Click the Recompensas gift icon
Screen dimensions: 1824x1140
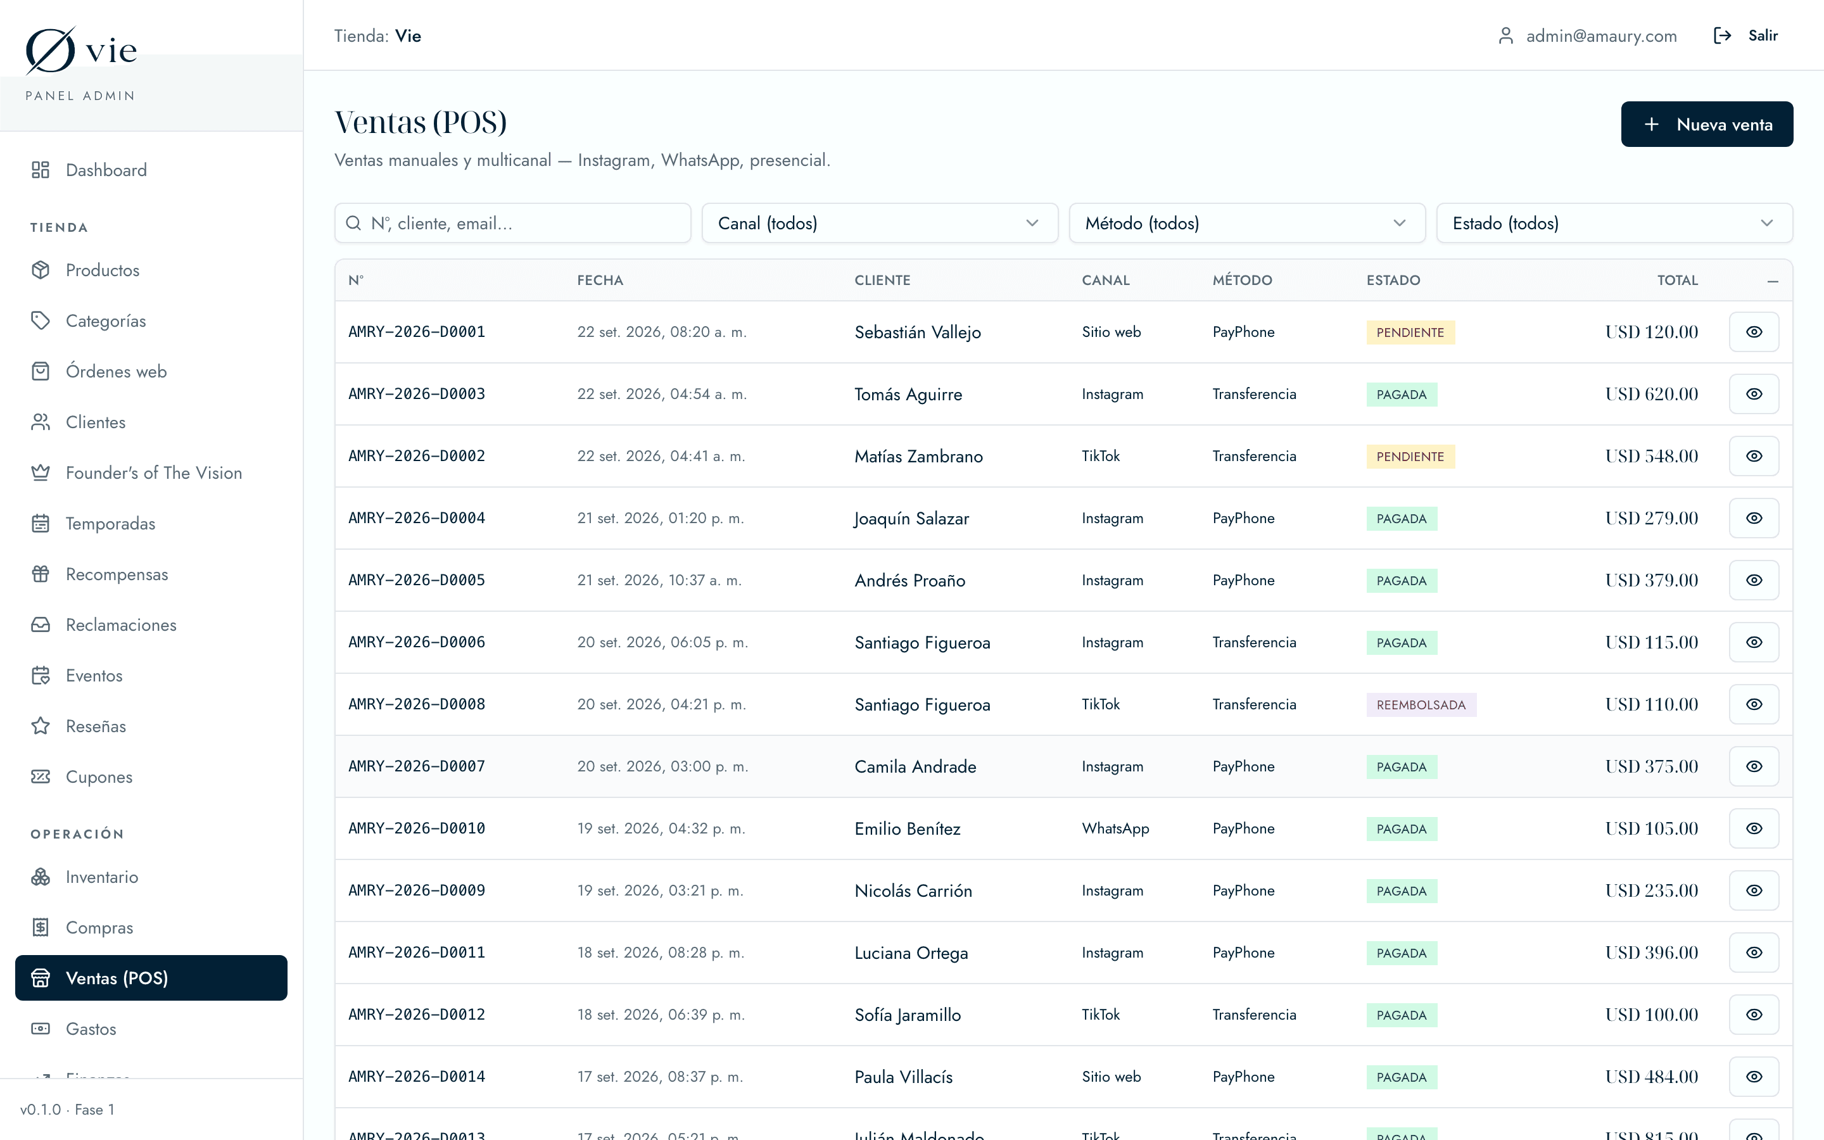41,574
